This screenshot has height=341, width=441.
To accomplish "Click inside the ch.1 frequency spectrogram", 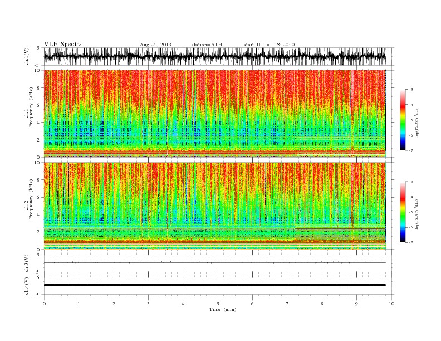I will coord(214,114).
